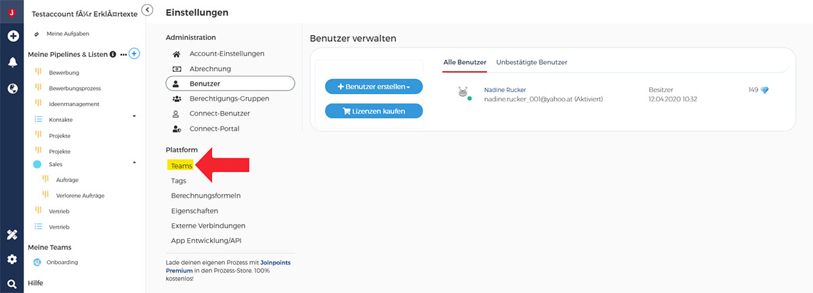Open the Nadine Rucker user entry
Image resolution: width=813 pixels, height=293 pixels.
tap(505, 89)
